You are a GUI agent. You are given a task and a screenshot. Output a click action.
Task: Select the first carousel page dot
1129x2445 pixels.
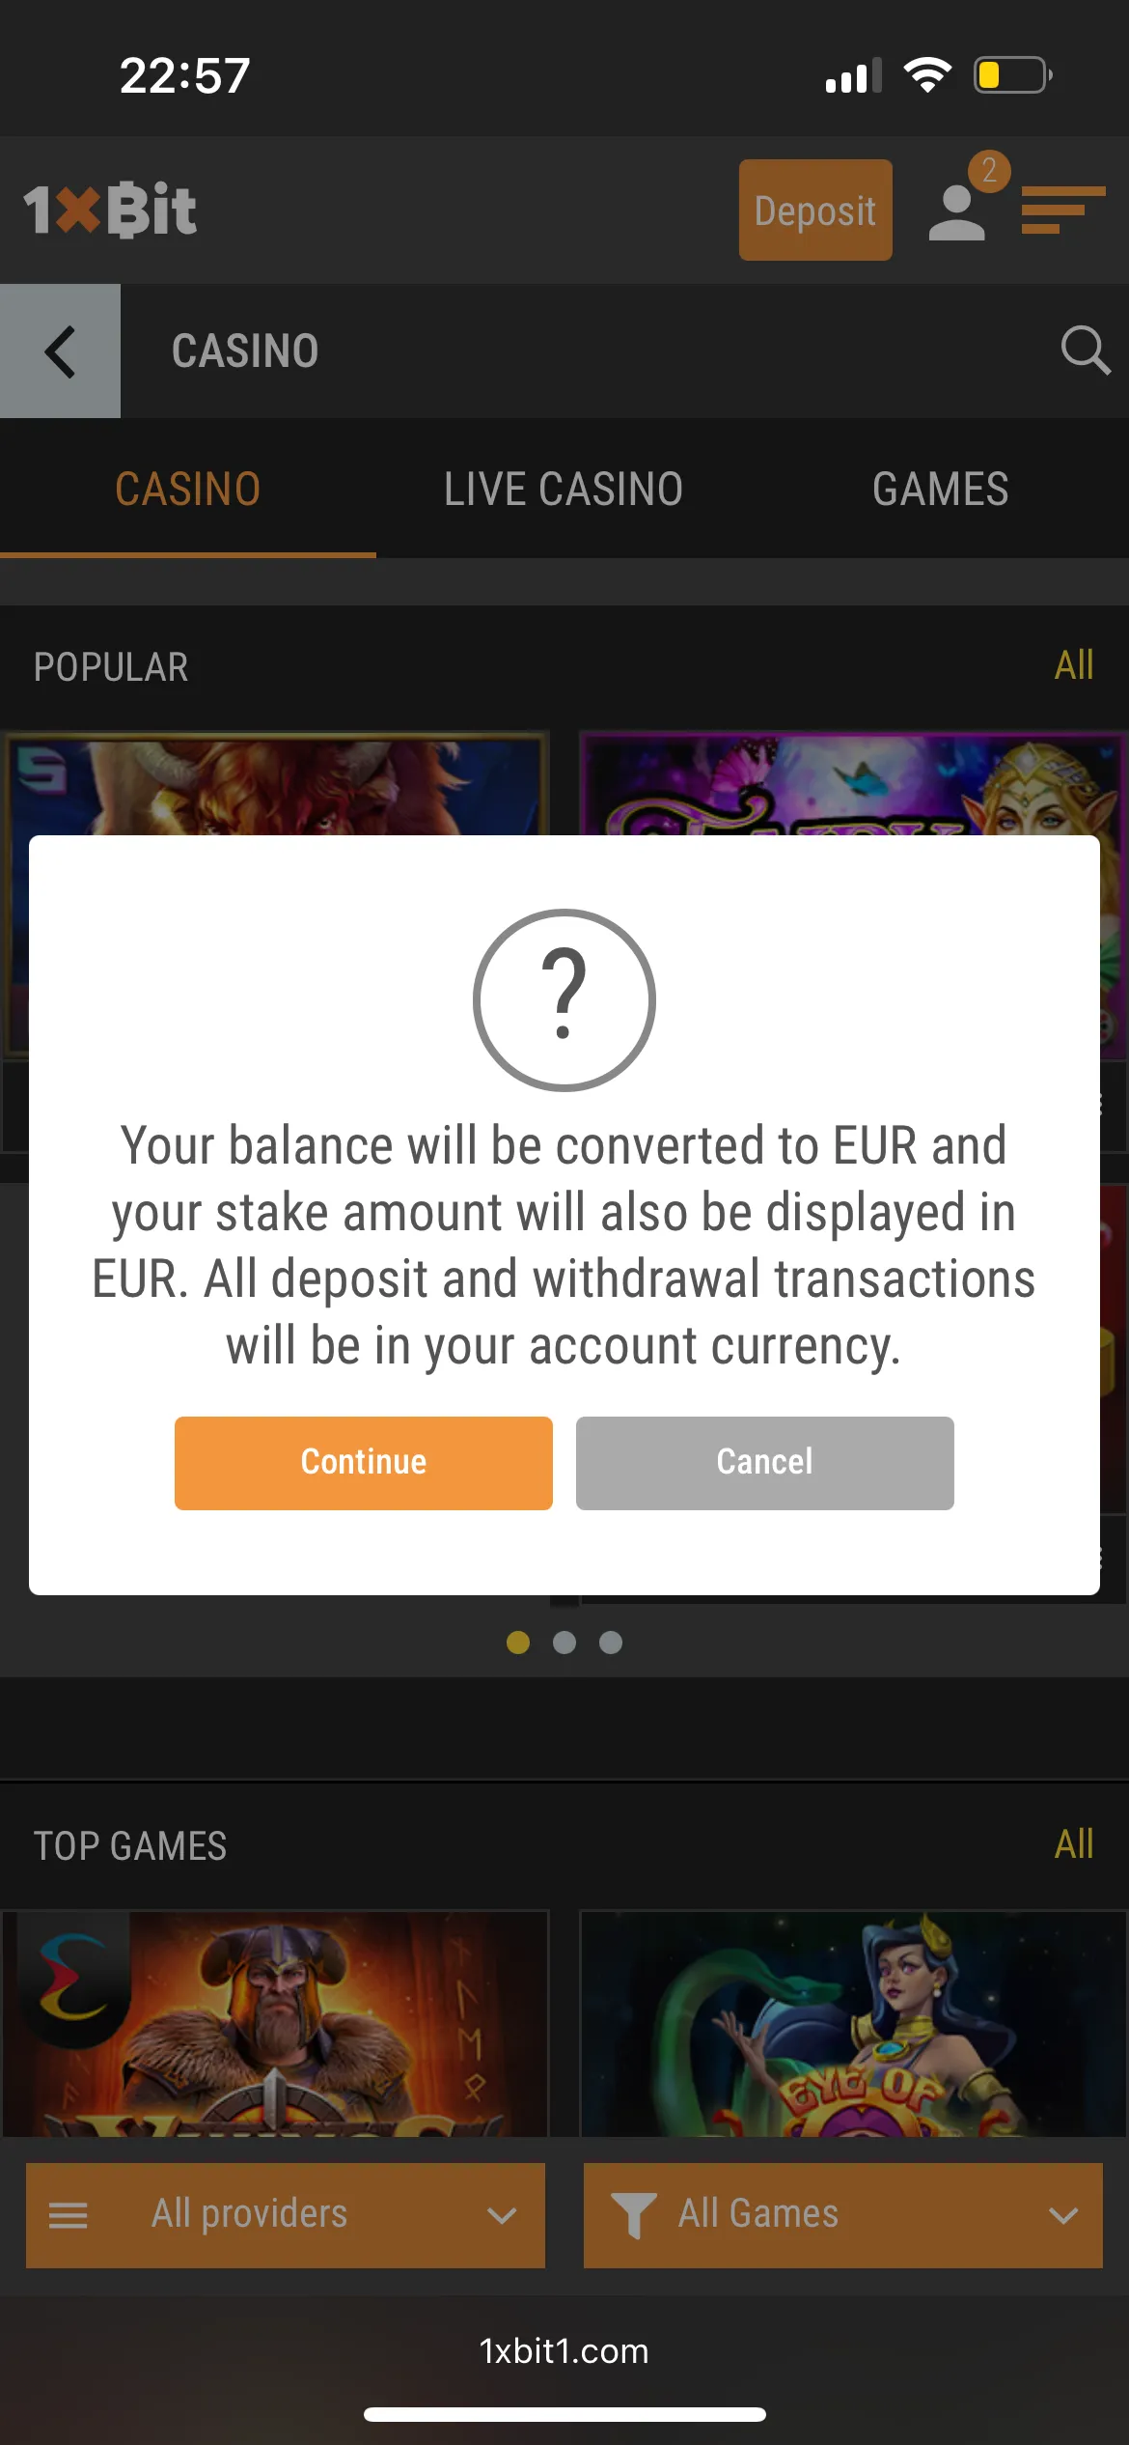pos(518,1643)
